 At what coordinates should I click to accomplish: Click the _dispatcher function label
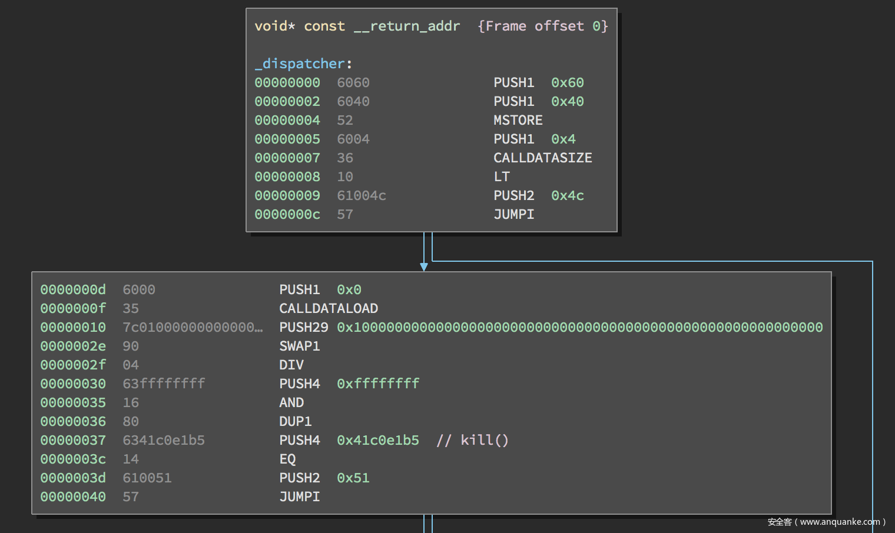(300, 64)
